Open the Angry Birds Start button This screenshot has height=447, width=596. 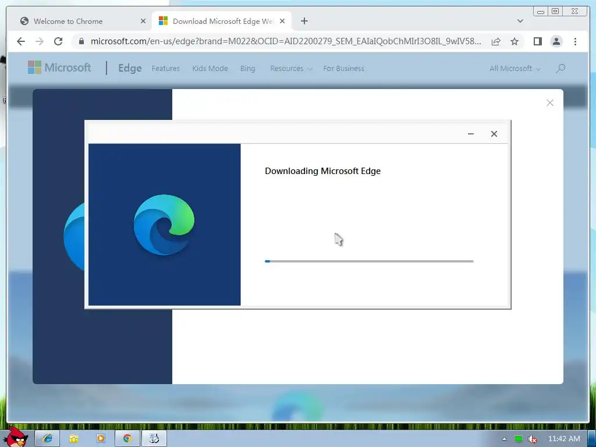coord(15,437)
